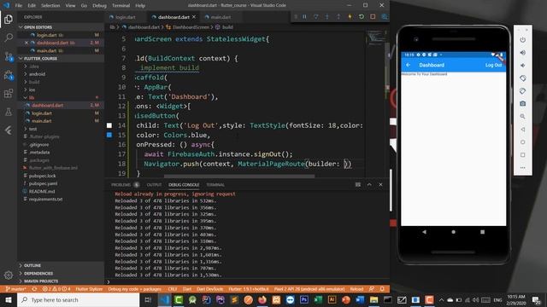Viewport: 547px width, 307px height.
Task: Switch to the Terminal panel tab
Action: tap(215, 184)
